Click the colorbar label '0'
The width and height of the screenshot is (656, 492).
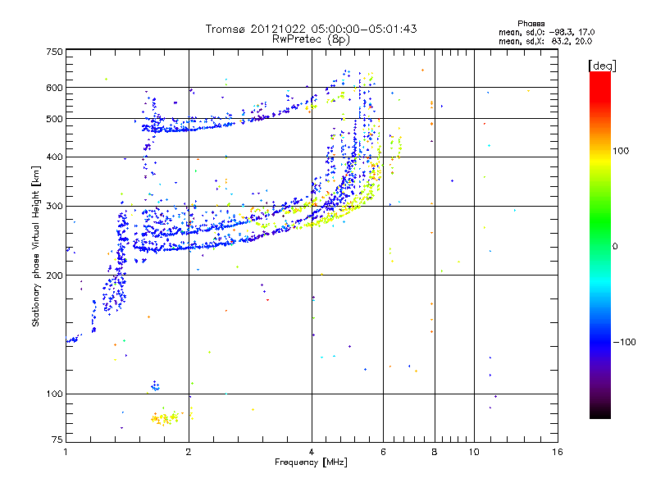point(615,246)
